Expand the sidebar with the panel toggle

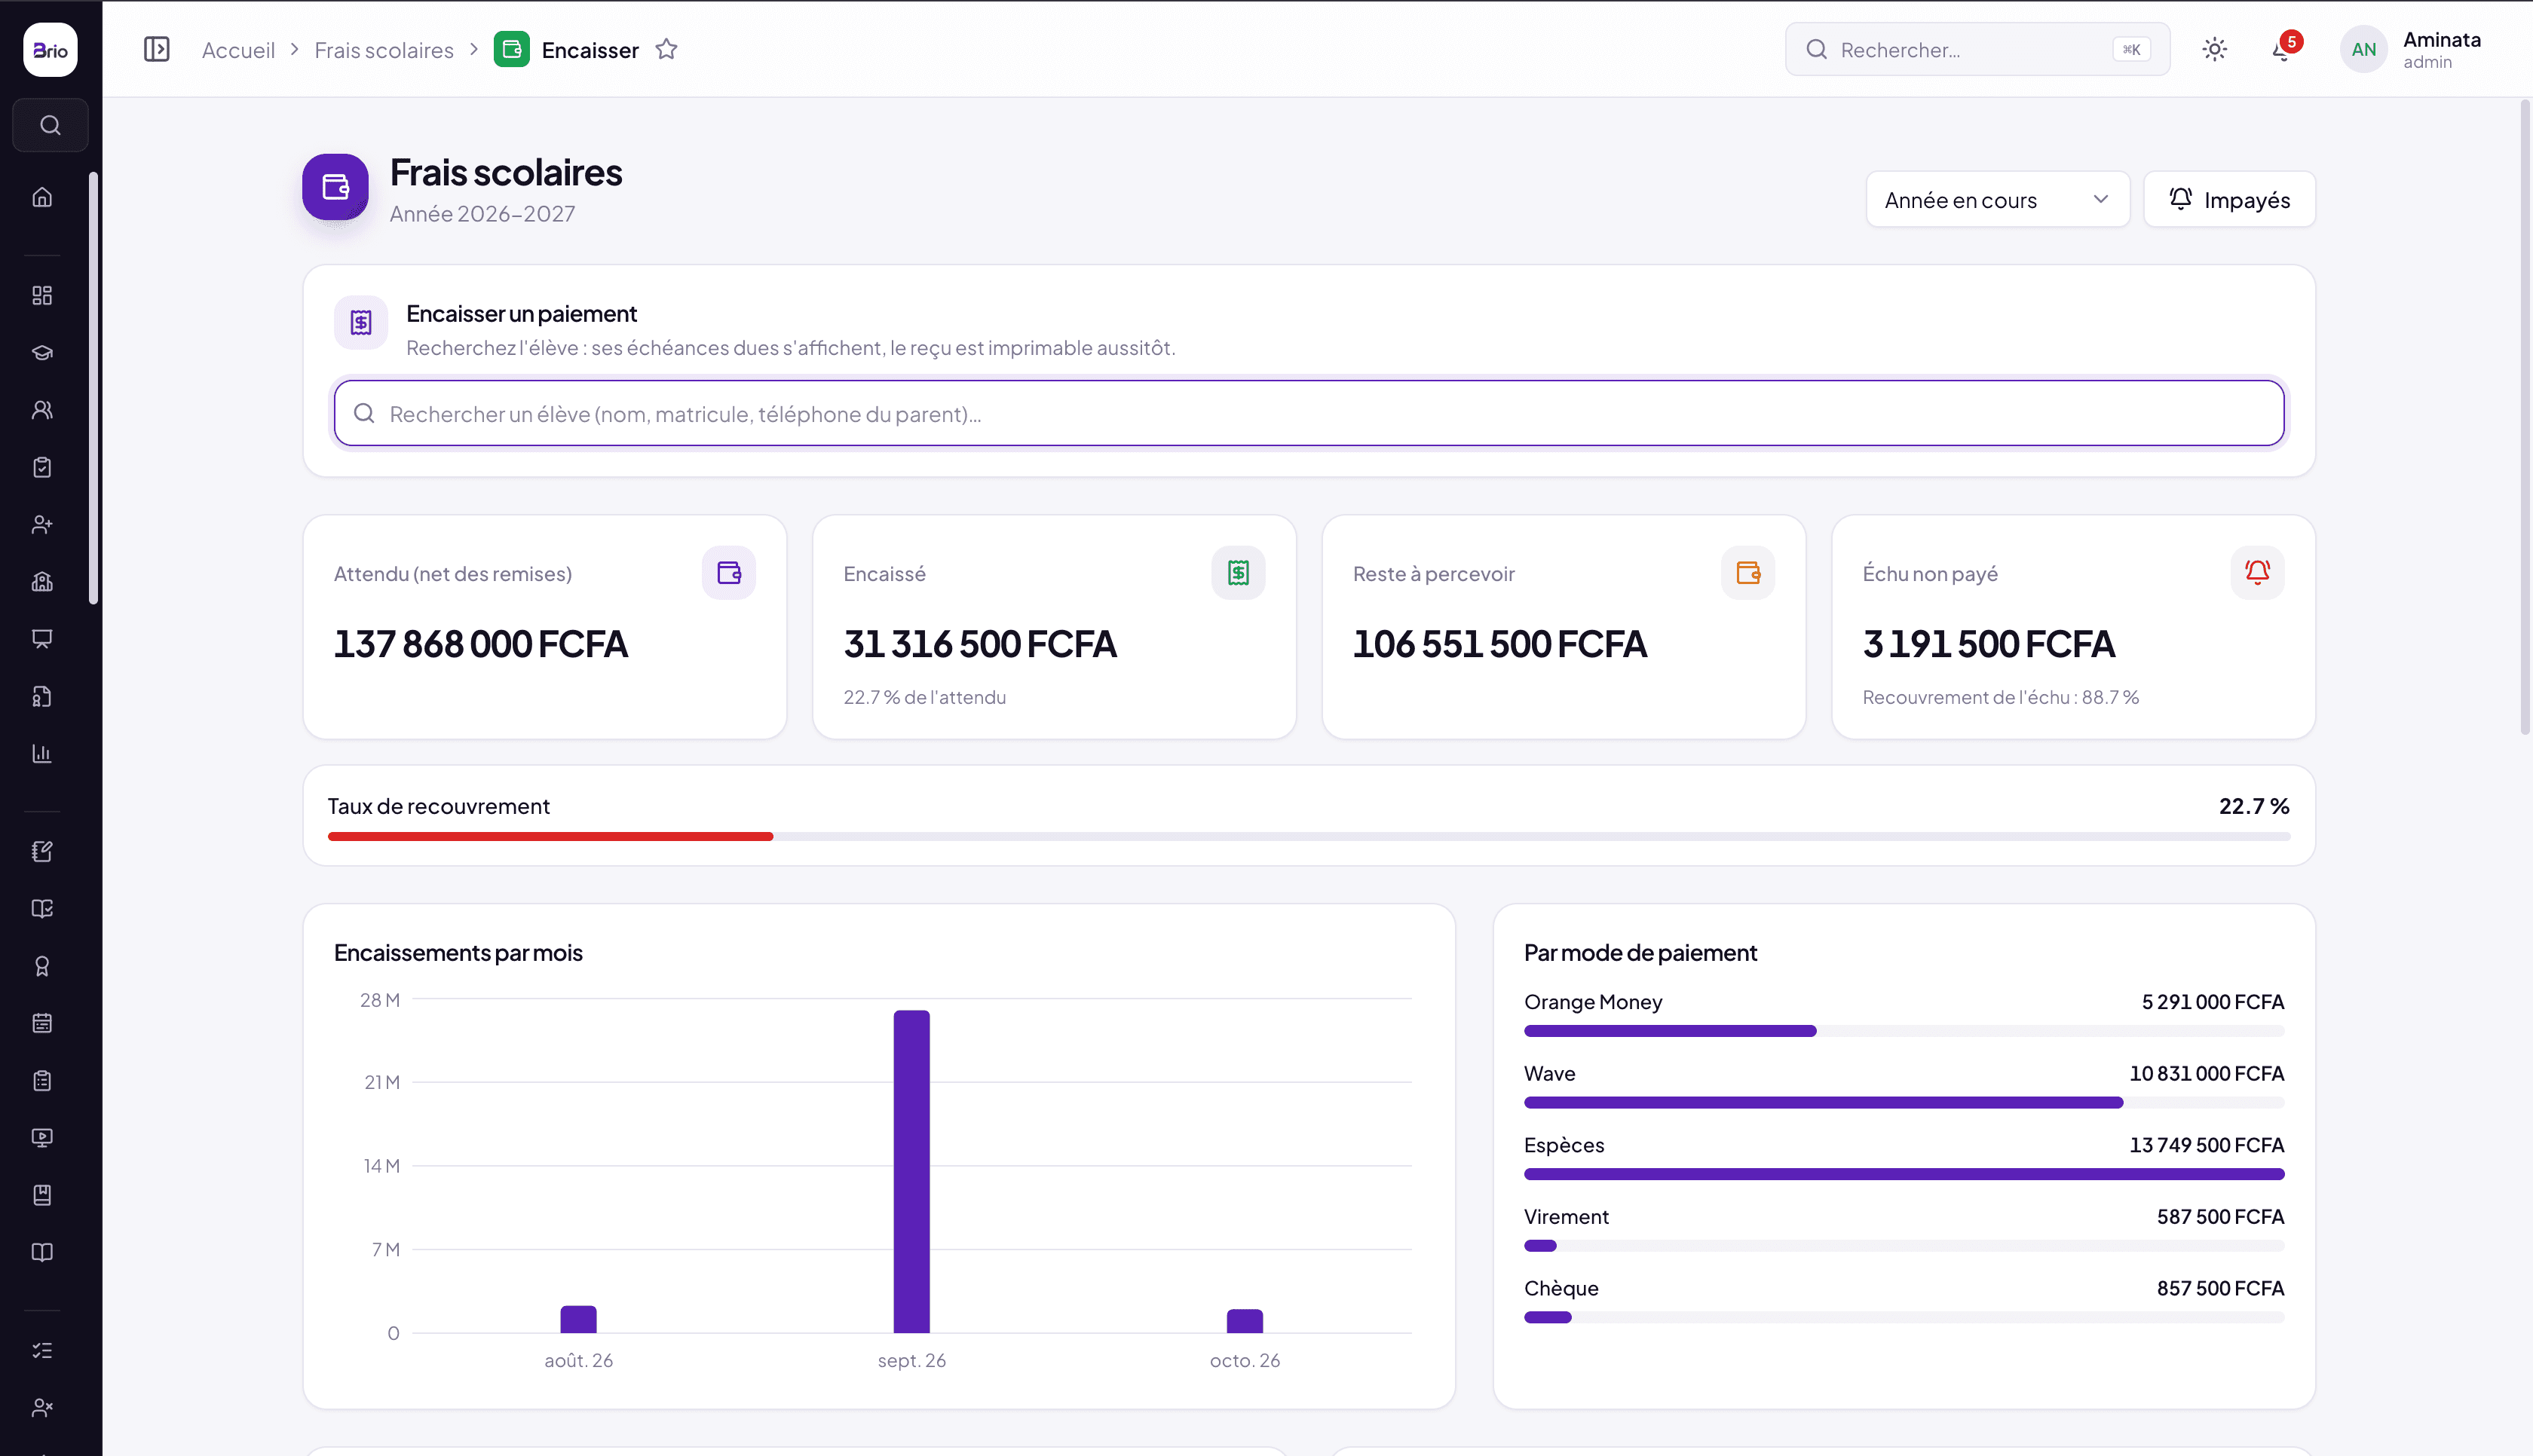(157, 49)
